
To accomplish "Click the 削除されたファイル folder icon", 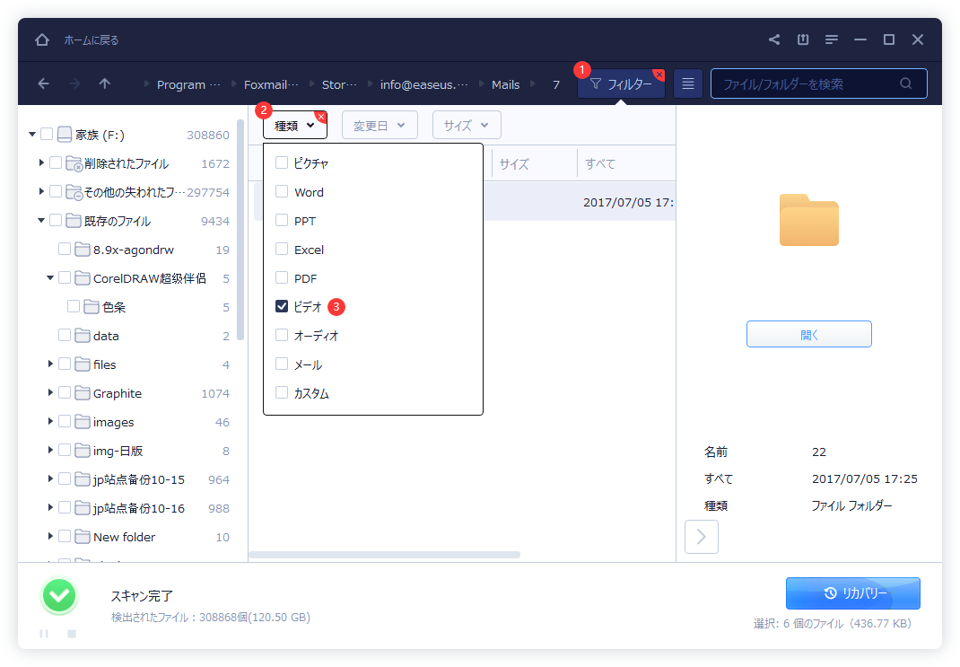I will click(x=74, y=163).
